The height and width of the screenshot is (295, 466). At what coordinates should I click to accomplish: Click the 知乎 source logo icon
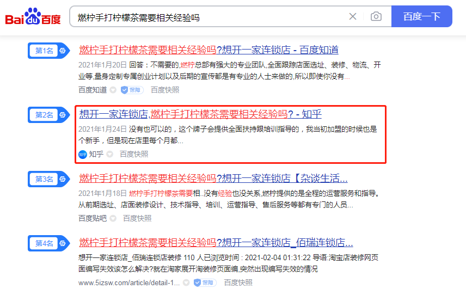tap(83, 154)
